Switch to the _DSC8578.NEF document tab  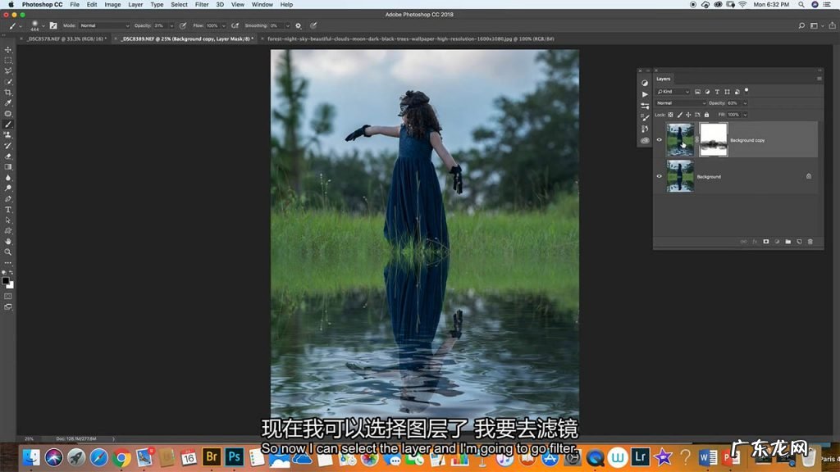click(63, 39)
